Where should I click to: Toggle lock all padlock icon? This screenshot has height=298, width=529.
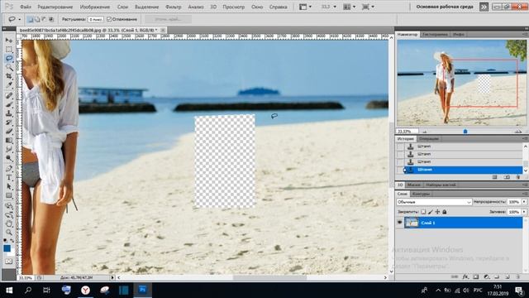click(445, 212)
